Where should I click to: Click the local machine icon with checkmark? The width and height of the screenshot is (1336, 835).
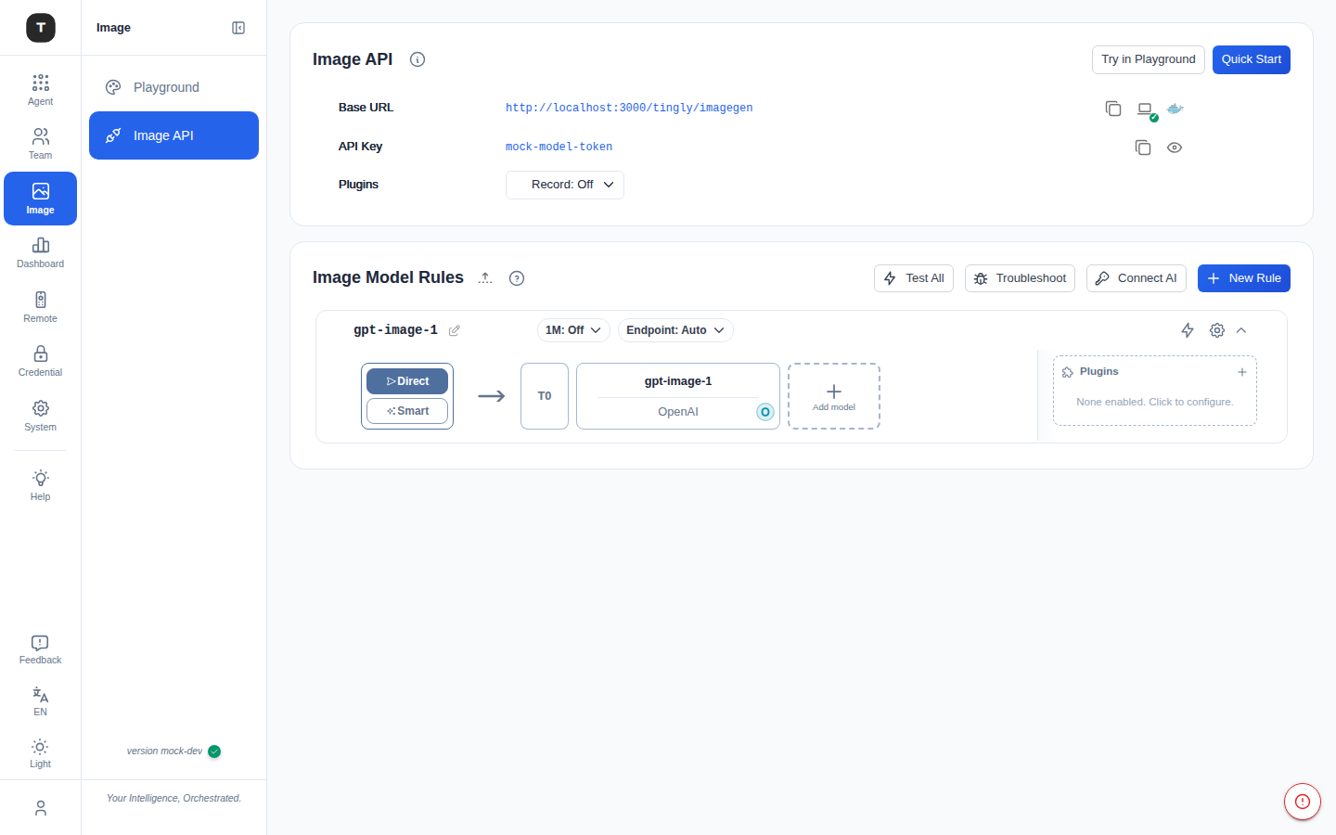coord(1146,109)
